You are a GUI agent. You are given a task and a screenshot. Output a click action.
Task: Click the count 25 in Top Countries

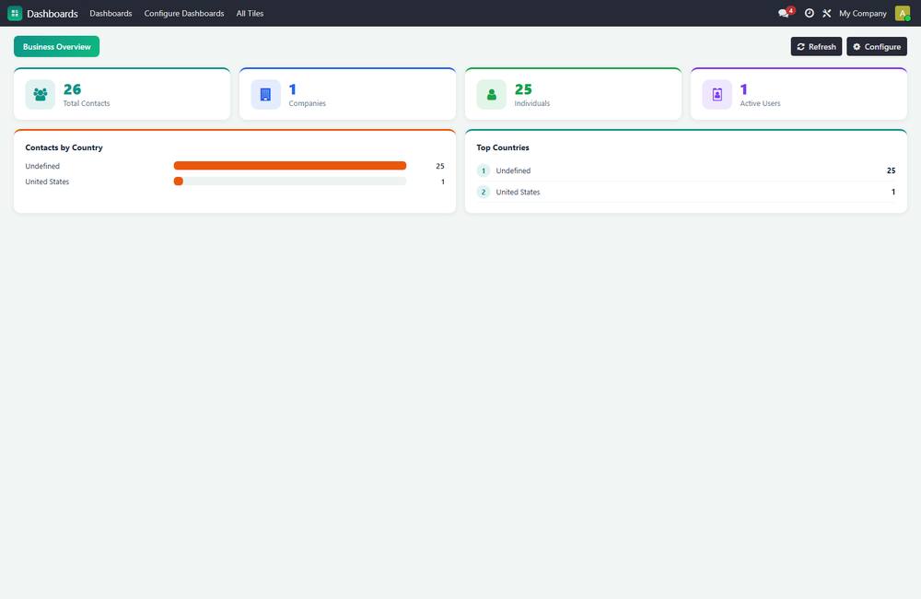891,170
